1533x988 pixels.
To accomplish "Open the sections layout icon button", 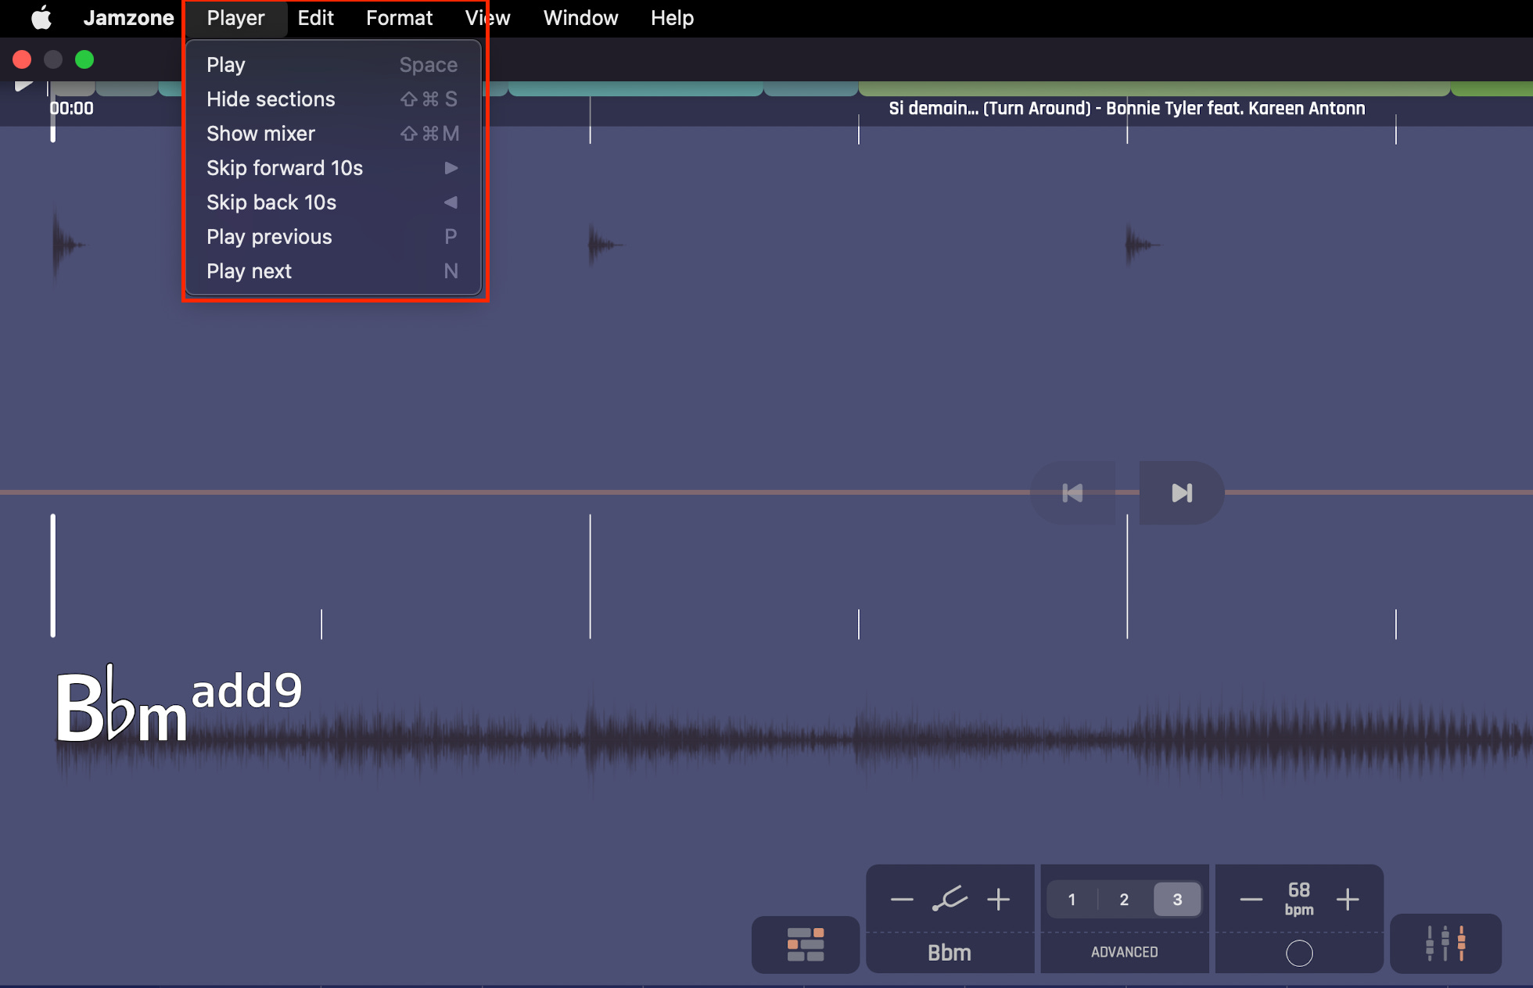I will coord(806,944).
